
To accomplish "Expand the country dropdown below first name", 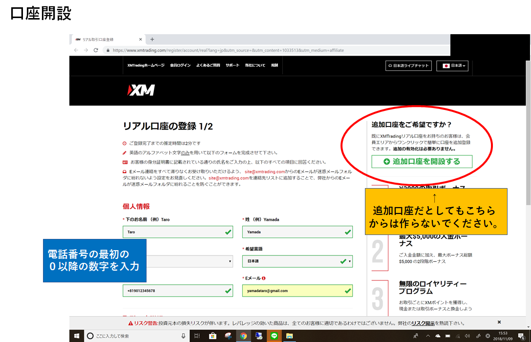I will point(190,261).
